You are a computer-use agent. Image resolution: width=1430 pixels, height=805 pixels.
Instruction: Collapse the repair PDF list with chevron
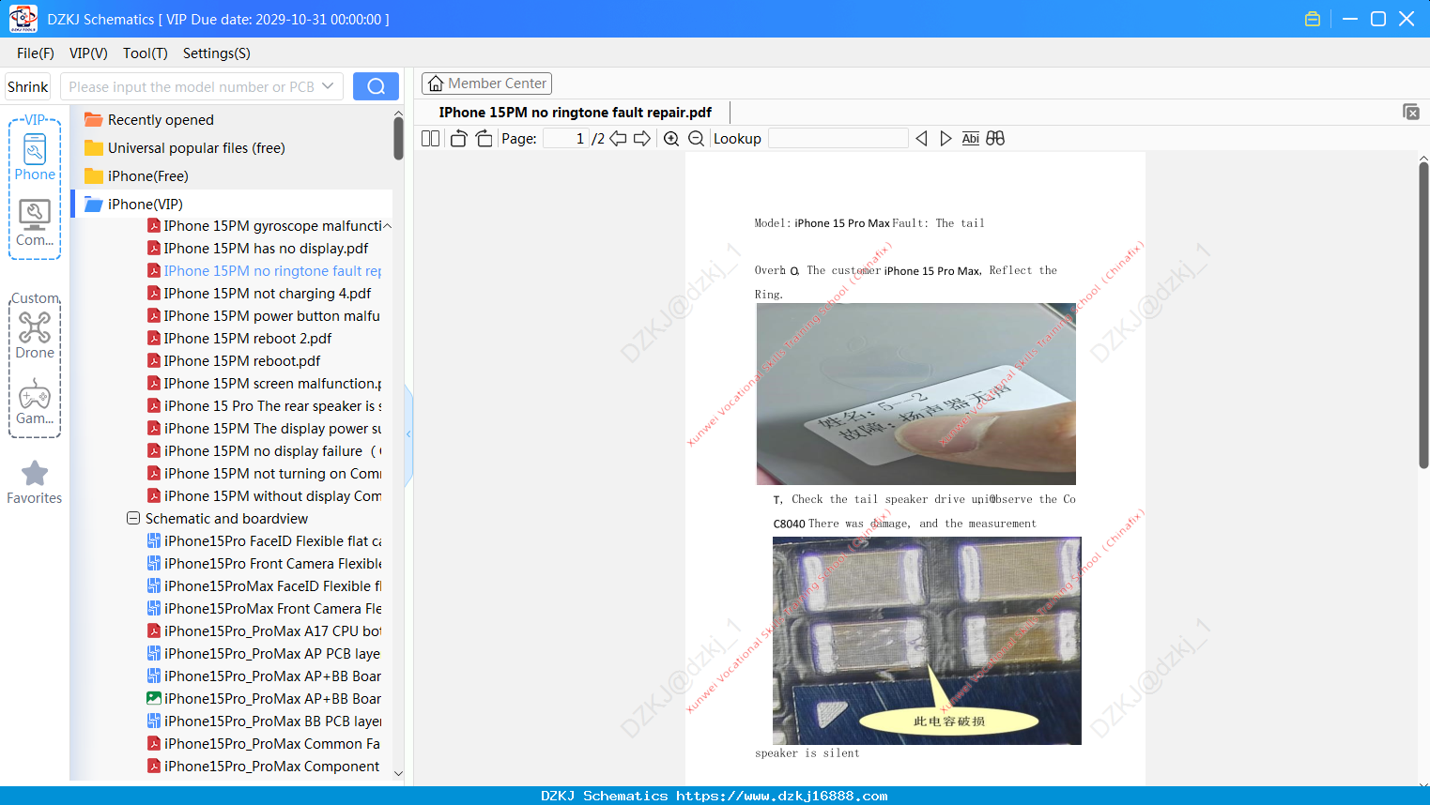click(387, 226)
